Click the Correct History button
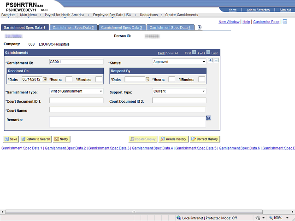Screen dimensions: 295x221 click(x=205, y=139)
